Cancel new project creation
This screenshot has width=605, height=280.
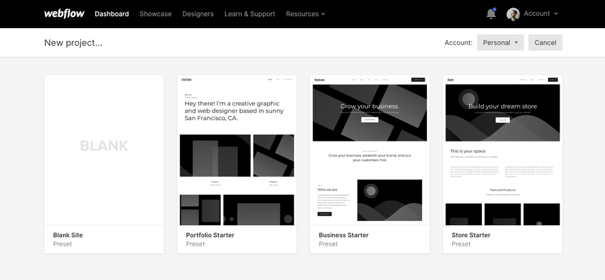[545, 43]
